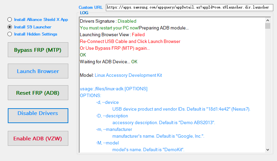
Task: Click the 'USB device product and vendor IDs' line
Action: pos(181,109)
